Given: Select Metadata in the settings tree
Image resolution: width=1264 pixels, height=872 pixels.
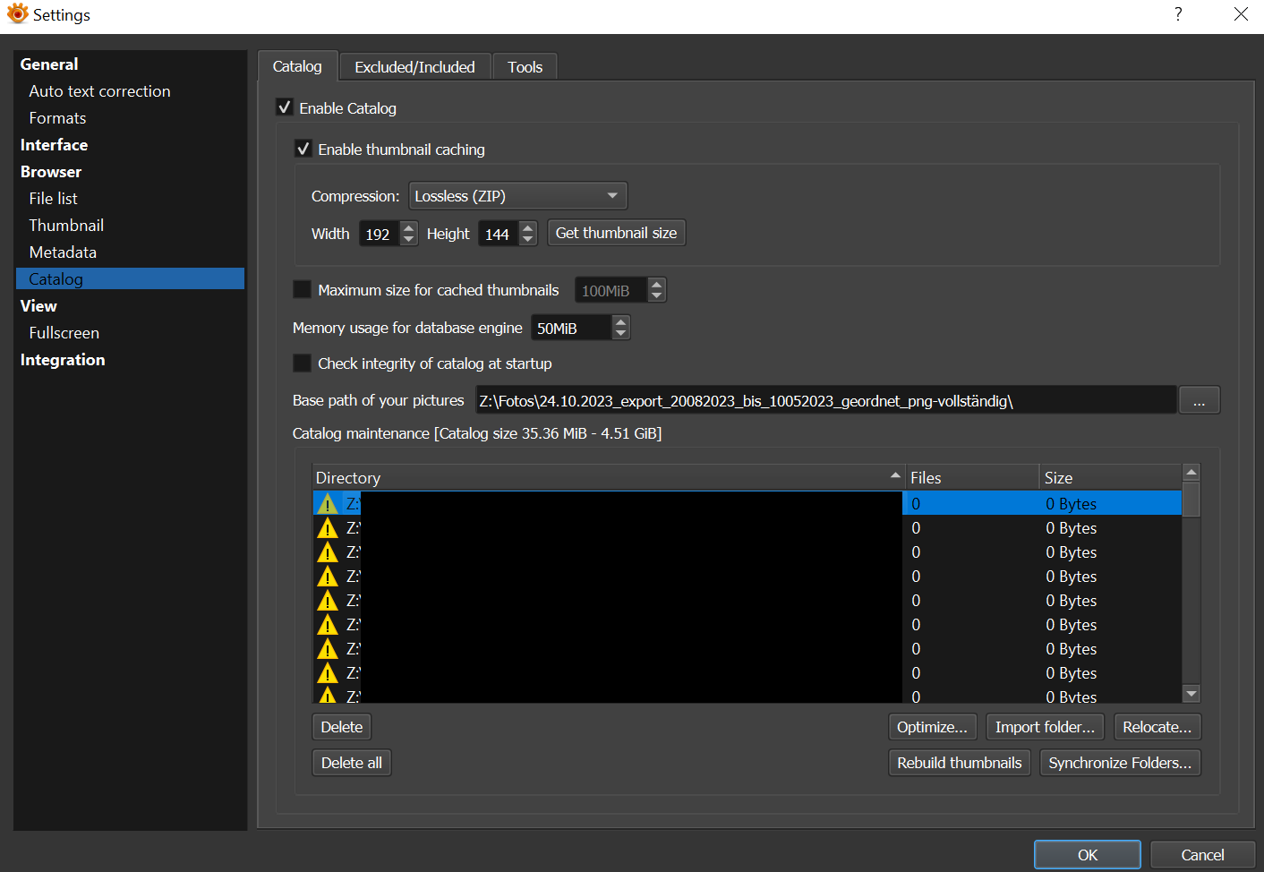Looking at the screenshot, I should pyautogui.click(x=63, y=252).
